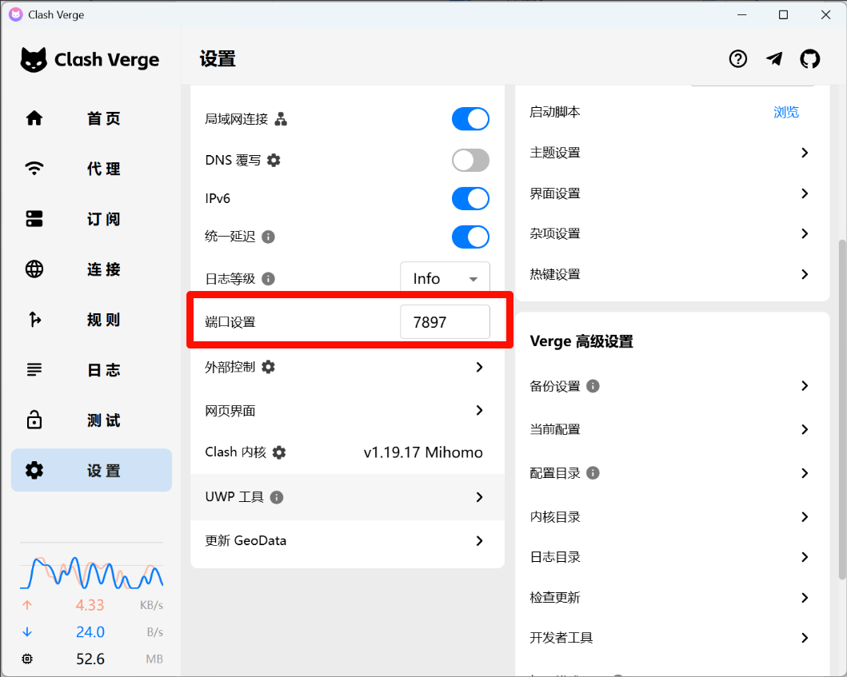Toggle the 统一延迟 switch

pyautogui.click(x=470, y=237)
